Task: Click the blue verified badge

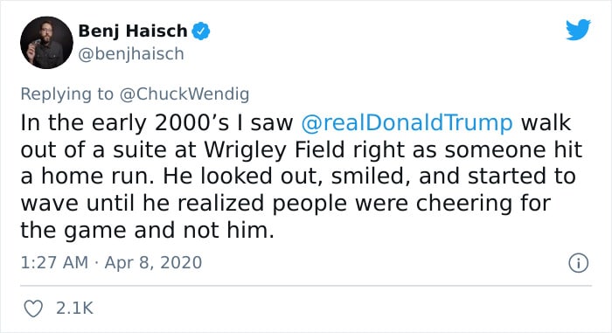Action: point(200,31)
